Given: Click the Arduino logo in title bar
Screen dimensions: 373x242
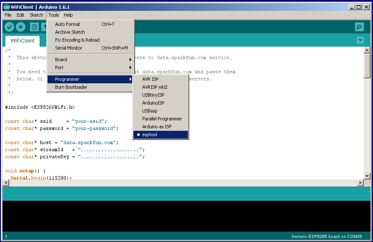Looking at the screenshot, I should tap(6, 7).
